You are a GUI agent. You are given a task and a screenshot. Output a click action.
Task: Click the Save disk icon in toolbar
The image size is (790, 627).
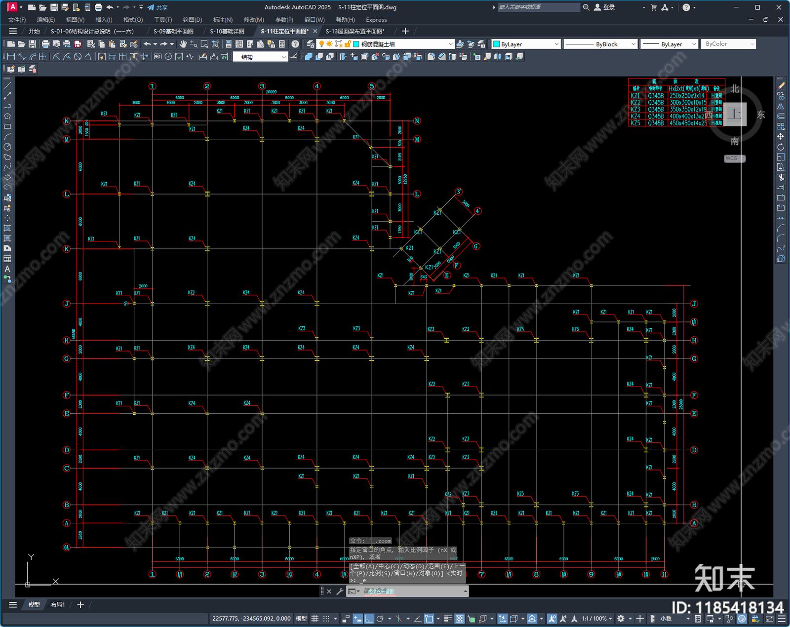pos(32,44)
